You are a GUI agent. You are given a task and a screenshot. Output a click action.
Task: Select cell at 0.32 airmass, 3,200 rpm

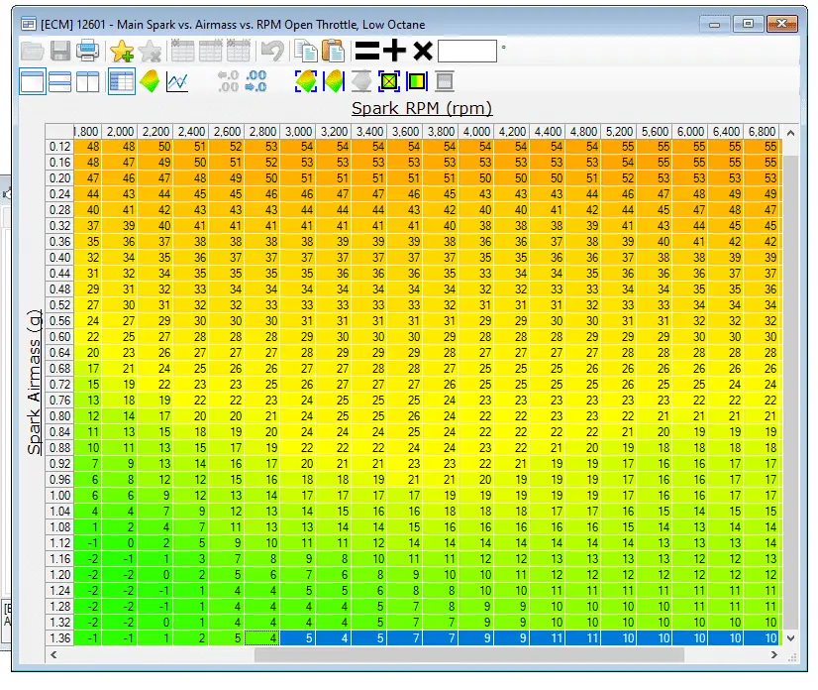334,226
